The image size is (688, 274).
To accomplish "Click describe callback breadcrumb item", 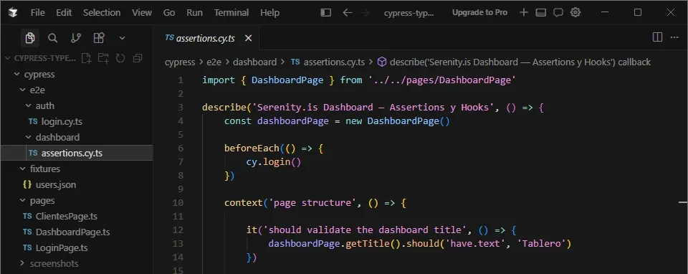I will click(514, 62).
